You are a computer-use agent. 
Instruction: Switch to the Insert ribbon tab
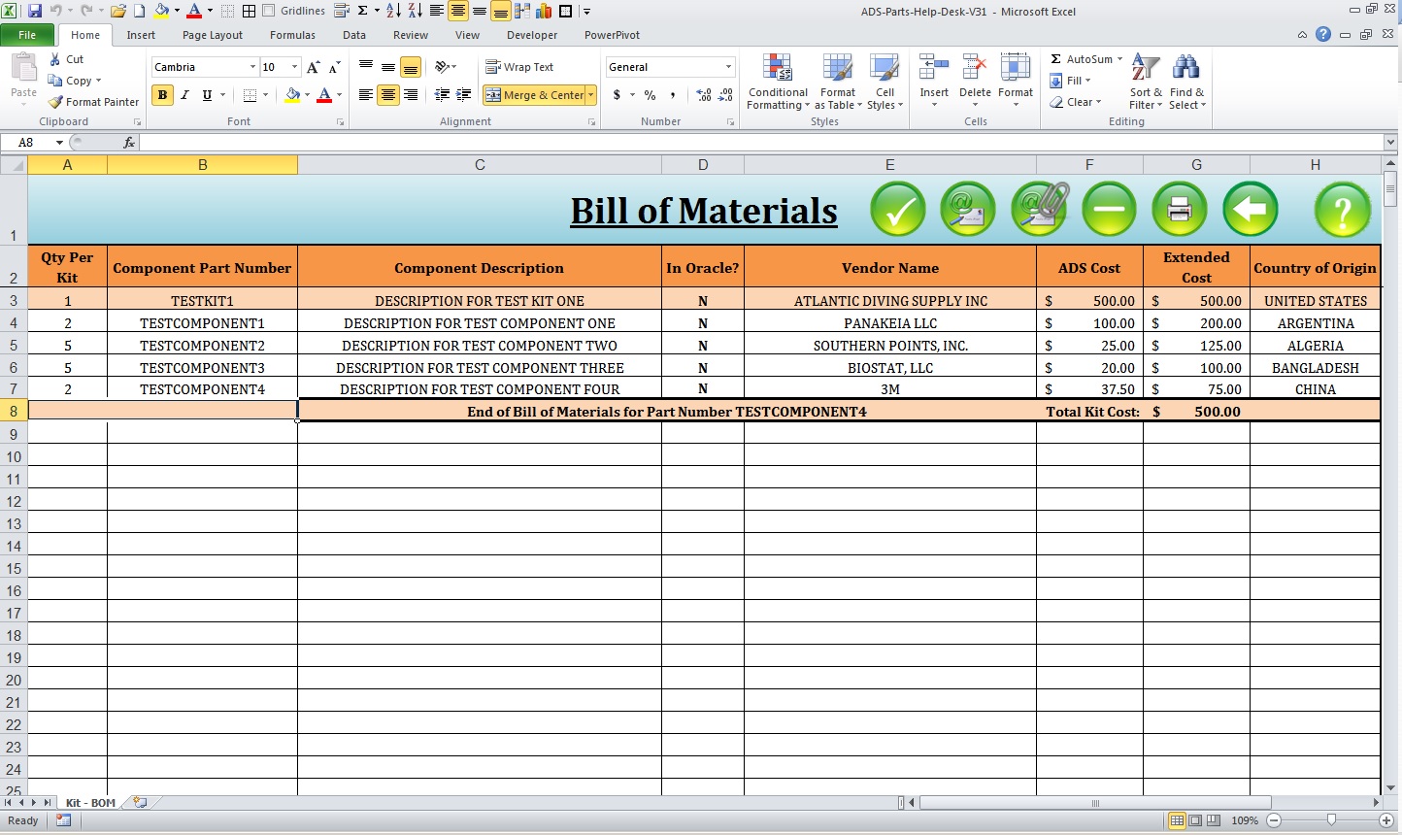(141, 35)
